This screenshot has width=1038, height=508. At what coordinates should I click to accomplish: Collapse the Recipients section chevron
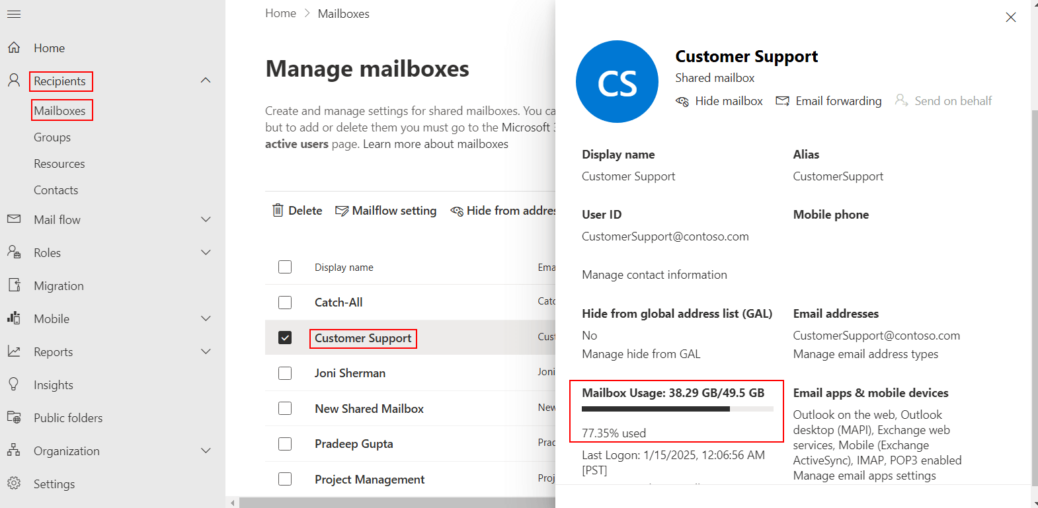[206, 81]
